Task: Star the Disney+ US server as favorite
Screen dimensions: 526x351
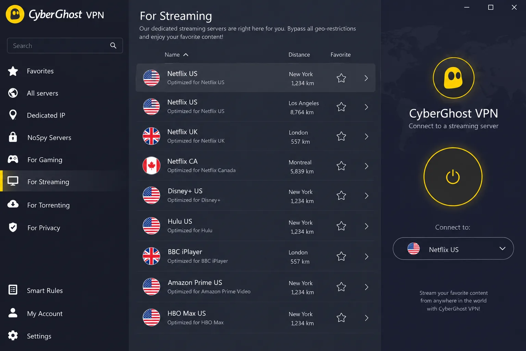Action: point(341,195)
